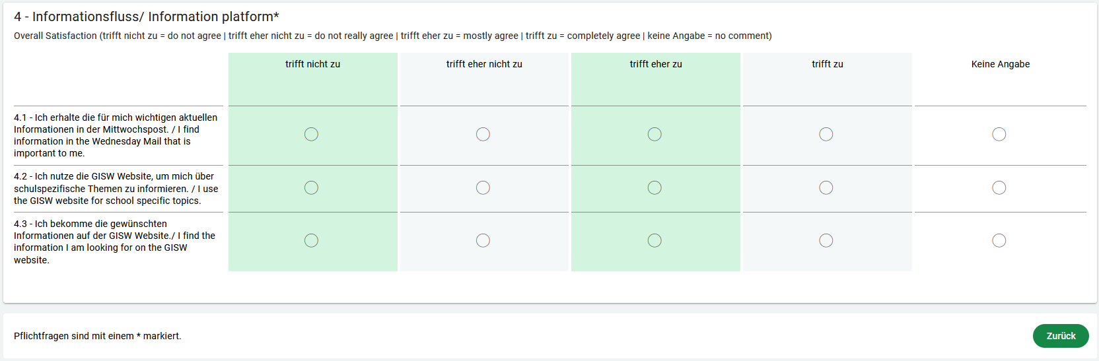Select 'Keine Angabe' for question 4.1
The image size is (1099, 361).
pyautogui.click(x=999, y=135)
